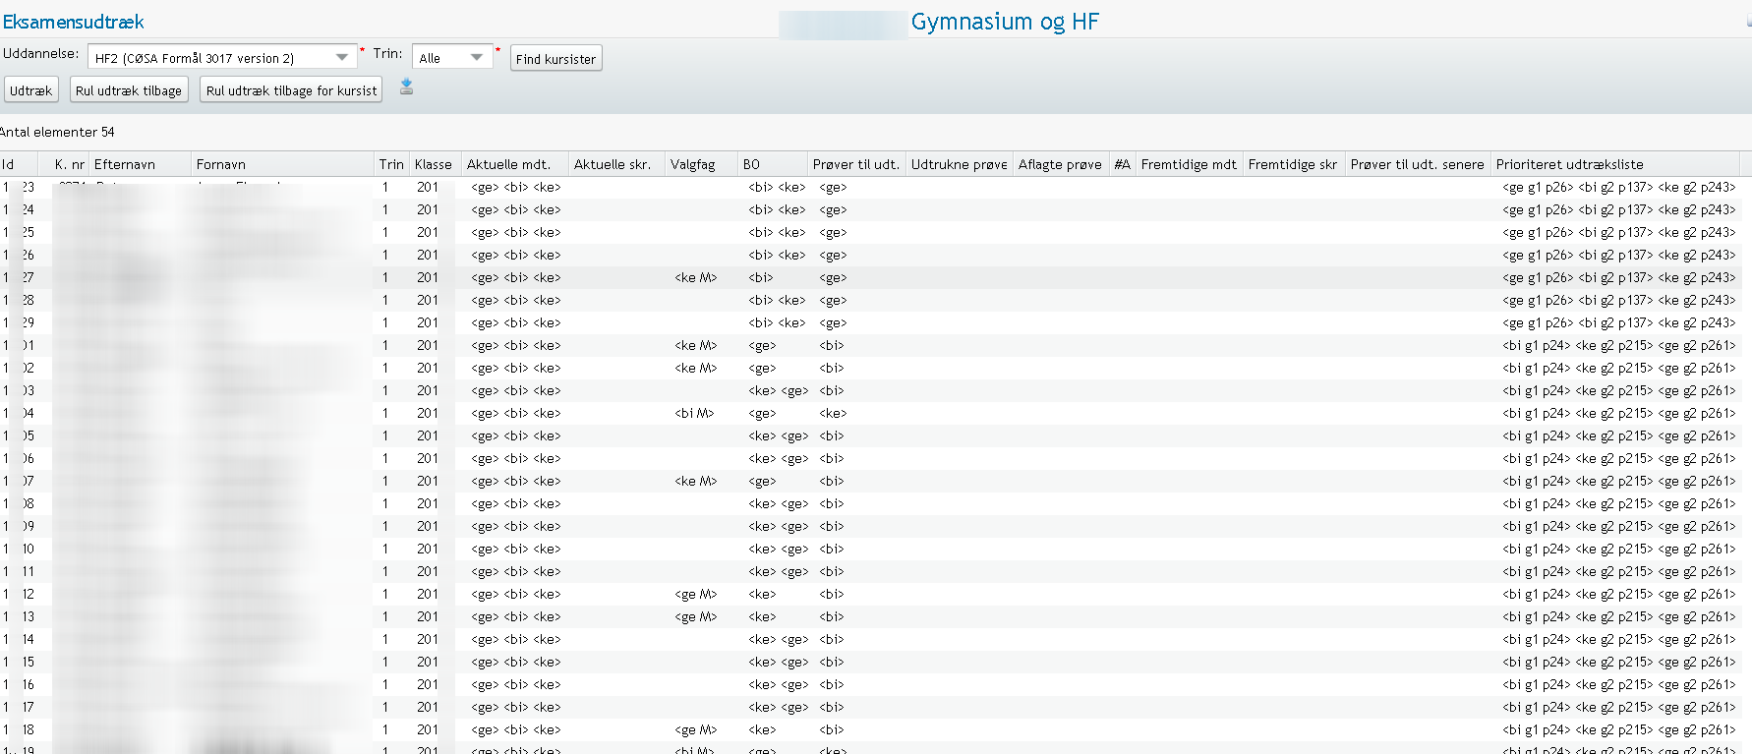Sort by the Efternavn column header
The width and height of the screenshot is (1752, 754).
coord(141,164)
